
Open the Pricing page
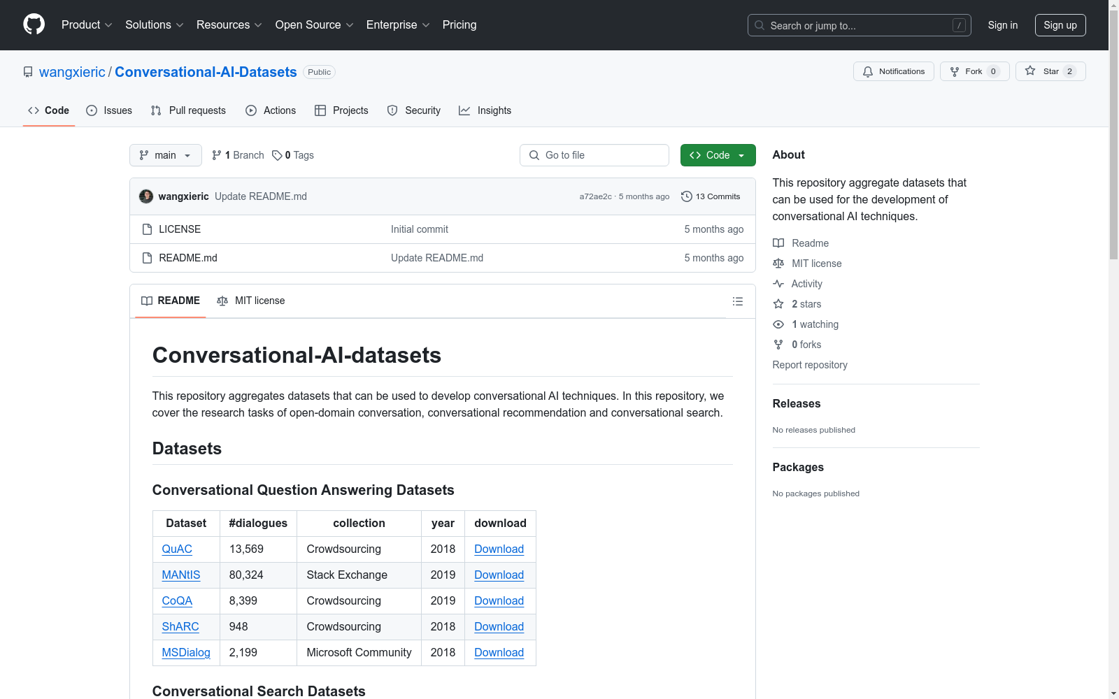(x=459, y=25)
